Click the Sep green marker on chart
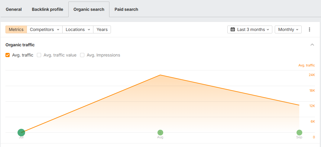 point(299,133)
